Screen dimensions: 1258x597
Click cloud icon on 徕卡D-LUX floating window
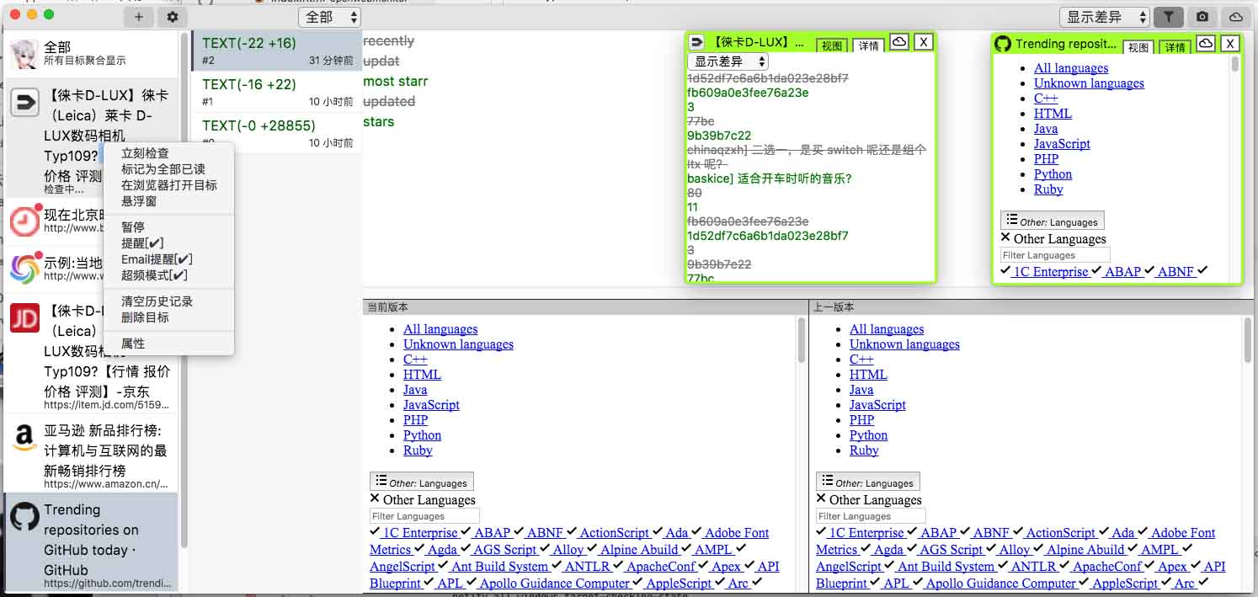pos(899,42)
